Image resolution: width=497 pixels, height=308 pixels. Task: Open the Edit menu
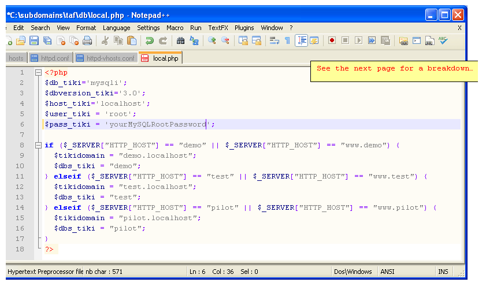(18, 28)
